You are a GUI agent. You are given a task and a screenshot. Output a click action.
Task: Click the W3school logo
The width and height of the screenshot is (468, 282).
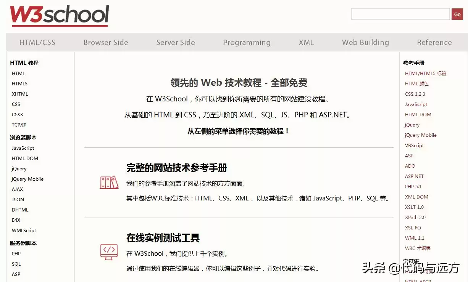click(58, 14)
